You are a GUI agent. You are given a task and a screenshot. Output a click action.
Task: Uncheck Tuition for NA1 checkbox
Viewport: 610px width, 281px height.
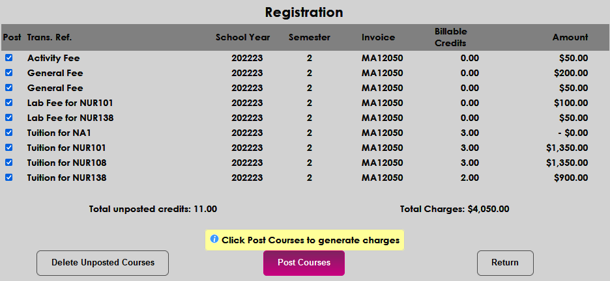9,133
